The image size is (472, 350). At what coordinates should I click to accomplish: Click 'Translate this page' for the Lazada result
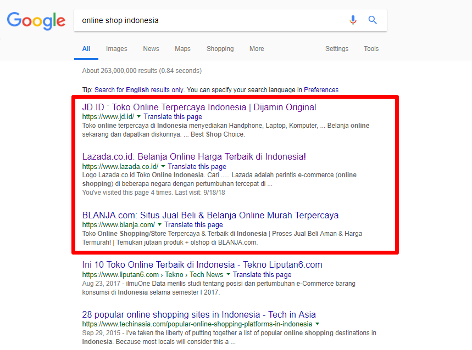[x=197, y=166]
